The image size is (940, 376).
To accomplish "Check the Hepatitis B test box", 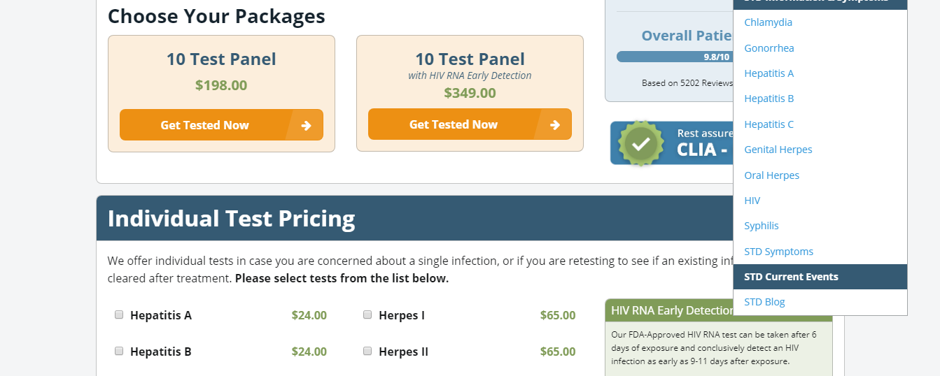I will coord(119,351).
